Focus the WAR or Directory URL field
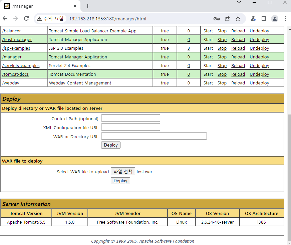 point(154,136)
